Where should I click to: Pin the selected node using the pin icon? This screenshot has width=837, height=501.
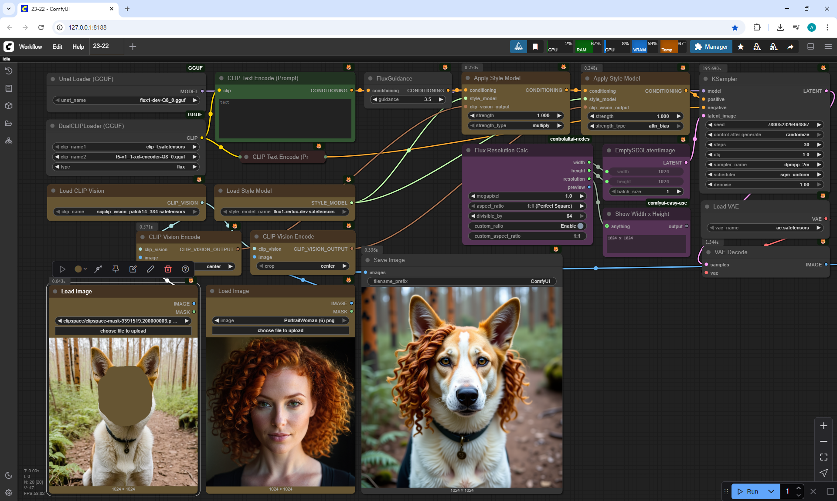click(x=116, y=269)
